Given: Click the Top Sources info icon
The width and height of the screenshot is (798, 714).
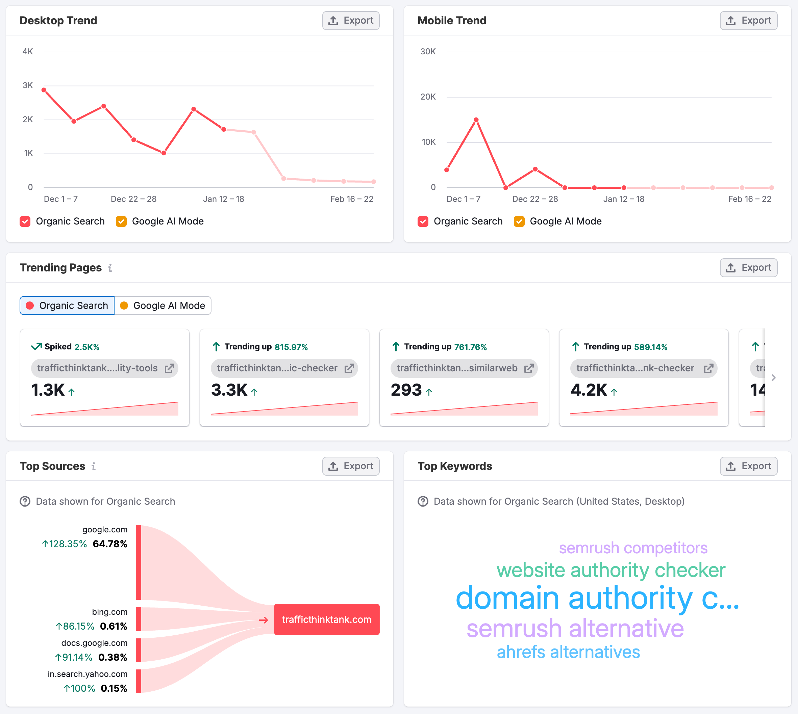Looking at the screenshot, I should point(94,467).
